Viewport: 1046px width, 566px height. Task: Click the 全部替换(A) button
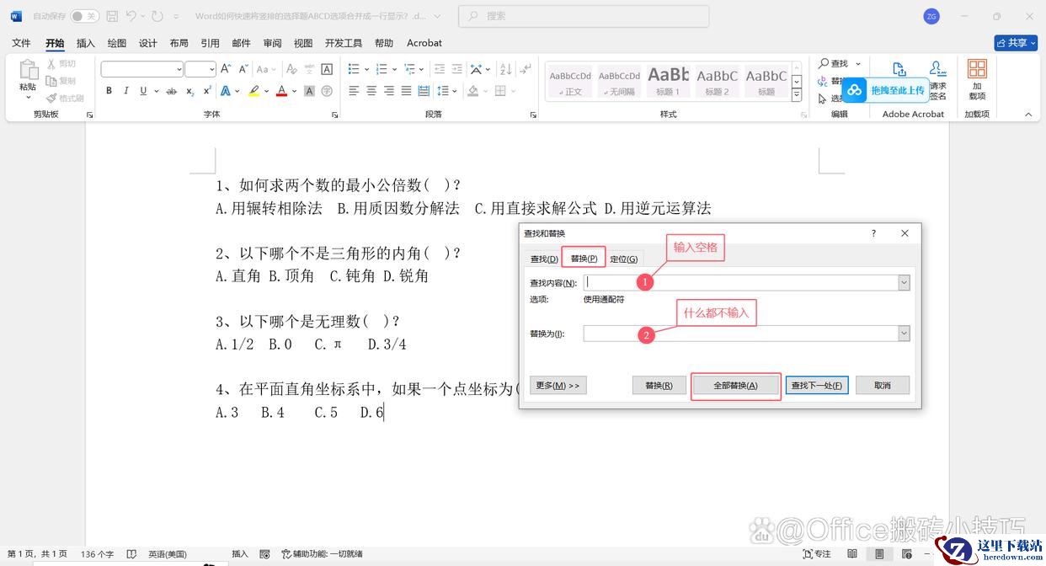tap(735, 386)
